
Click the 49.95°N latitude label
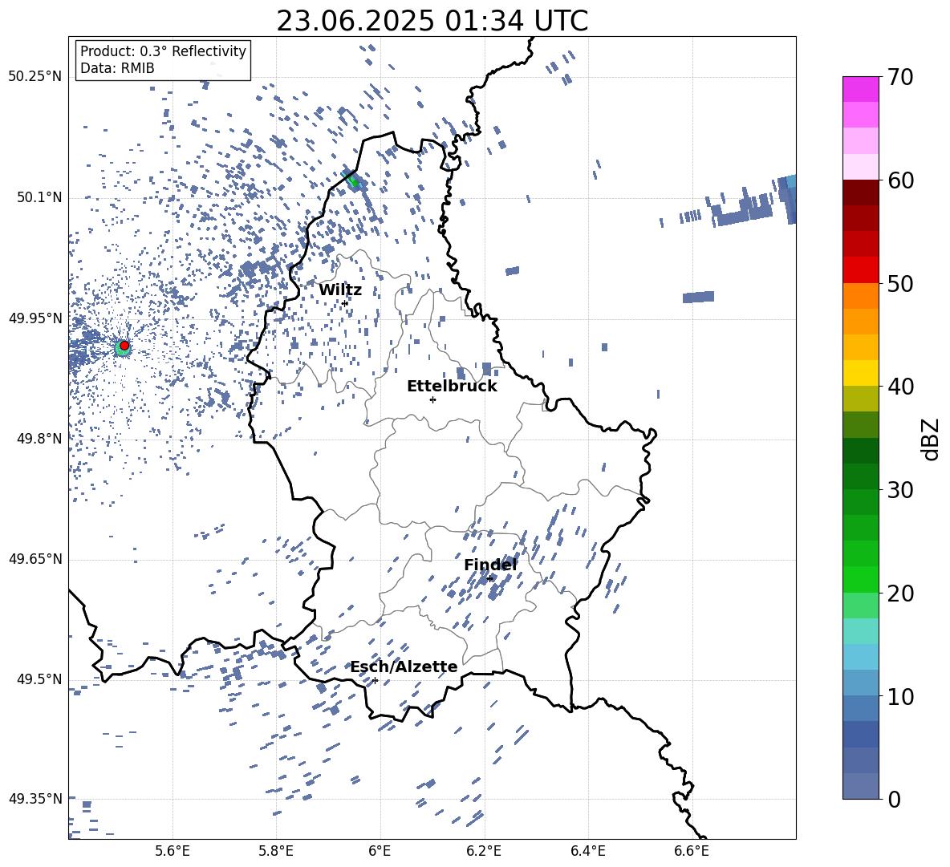[35, 318]
